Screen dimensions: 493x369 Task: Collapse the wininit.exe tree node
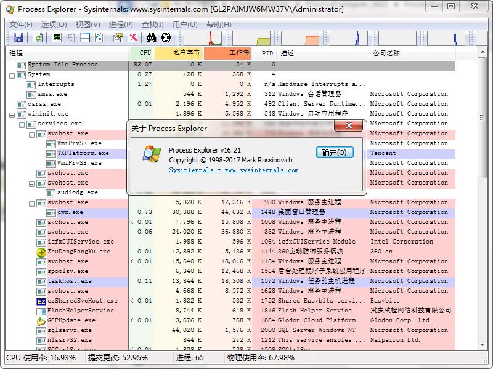pos(12,114)
